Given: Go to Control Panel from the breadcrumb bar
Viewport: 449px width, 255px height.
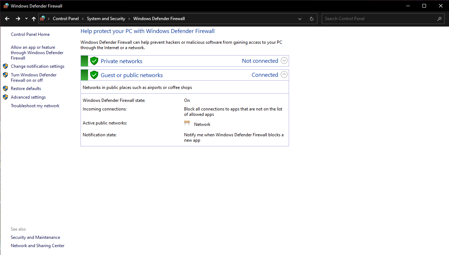Looking at the screenshot, I should point(66,18).
